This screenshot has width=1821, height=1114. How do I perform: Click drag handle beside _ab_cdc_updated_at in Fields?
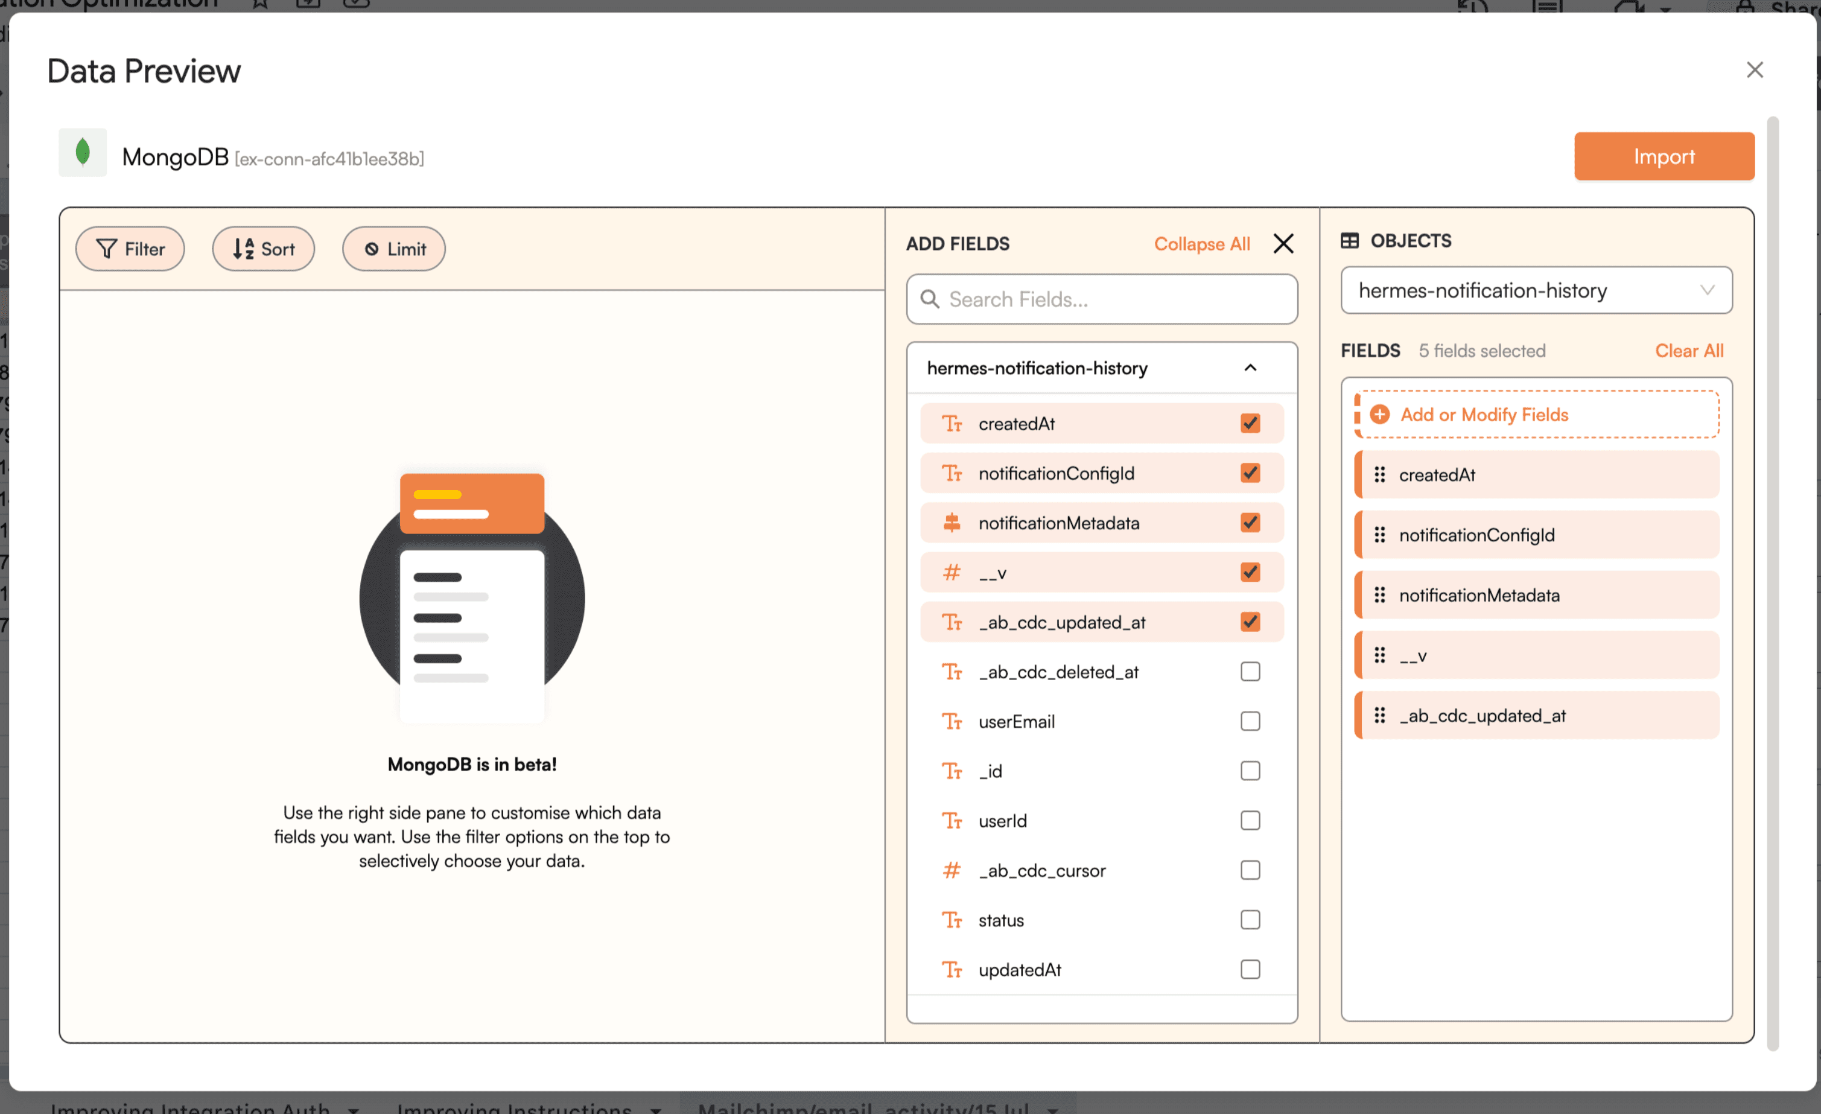point(1380,715)
